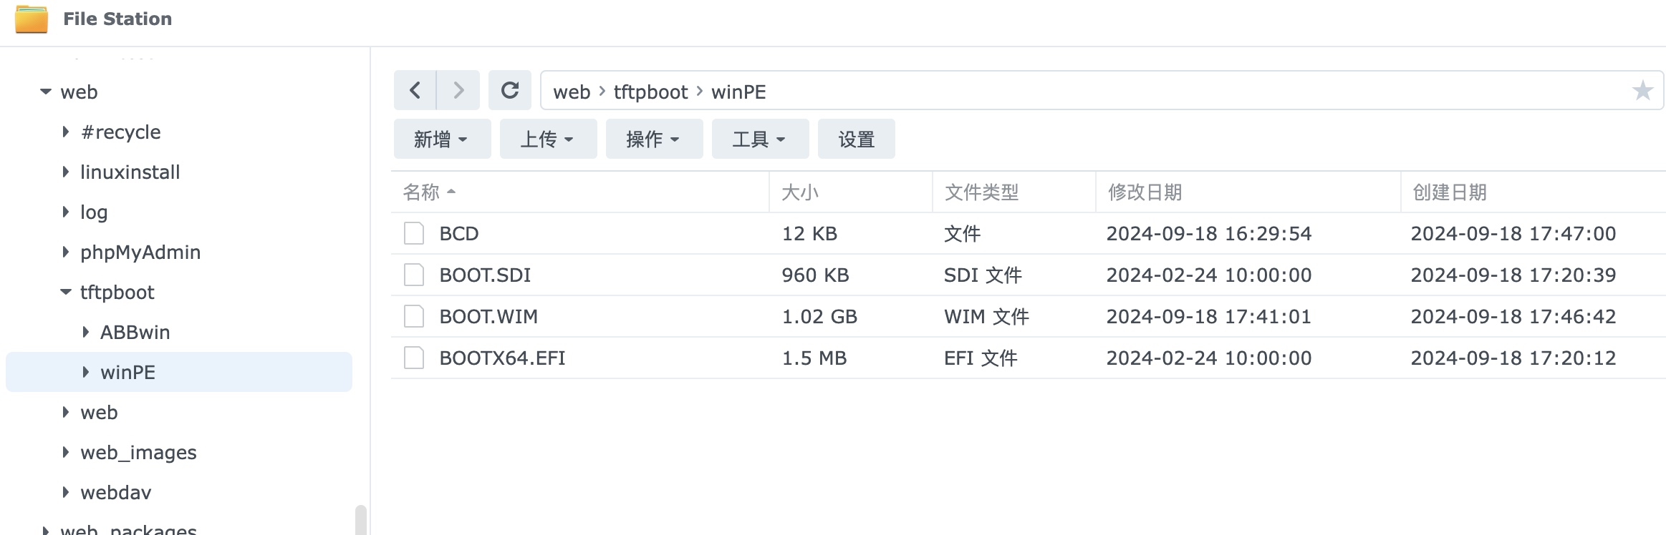Click the back navigation arrow
This screenshot has width=1666, height=535.
point(415,90)
